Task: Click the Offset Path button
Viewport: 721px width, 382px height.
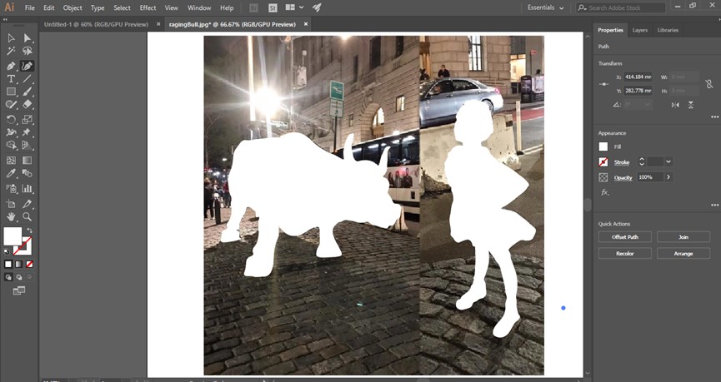Action: point(625,237)
